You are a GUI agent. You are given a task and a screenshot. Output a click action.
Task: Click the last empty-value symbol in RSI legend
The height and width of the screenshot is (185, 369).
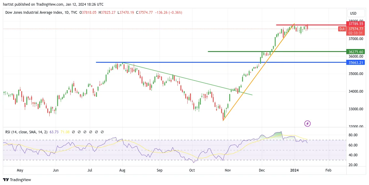point(102,132)
